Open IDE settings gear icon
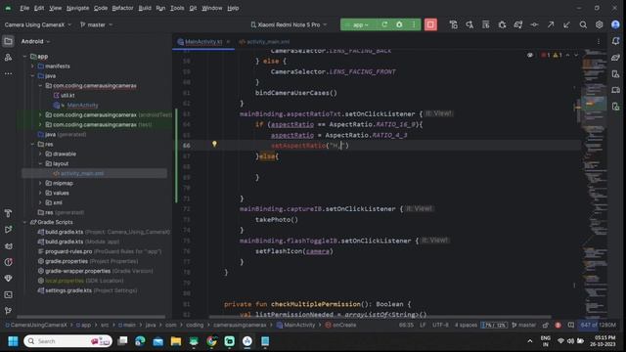Screen dimensions: 626x352 [x=600, y=24]
